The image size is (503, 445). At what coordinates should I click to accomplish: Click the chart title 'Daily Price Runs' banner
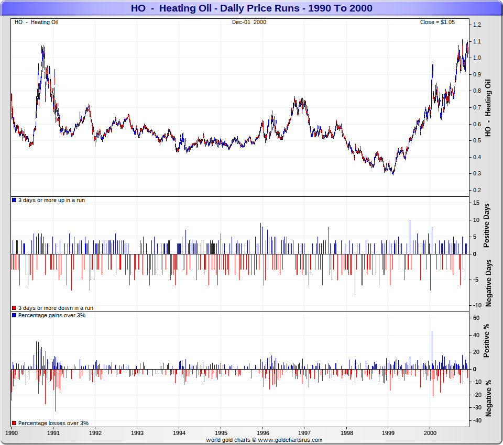[x=251, y=8]
